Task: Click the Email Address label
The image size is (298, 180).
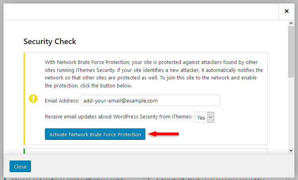Action: tap(62, 101)
